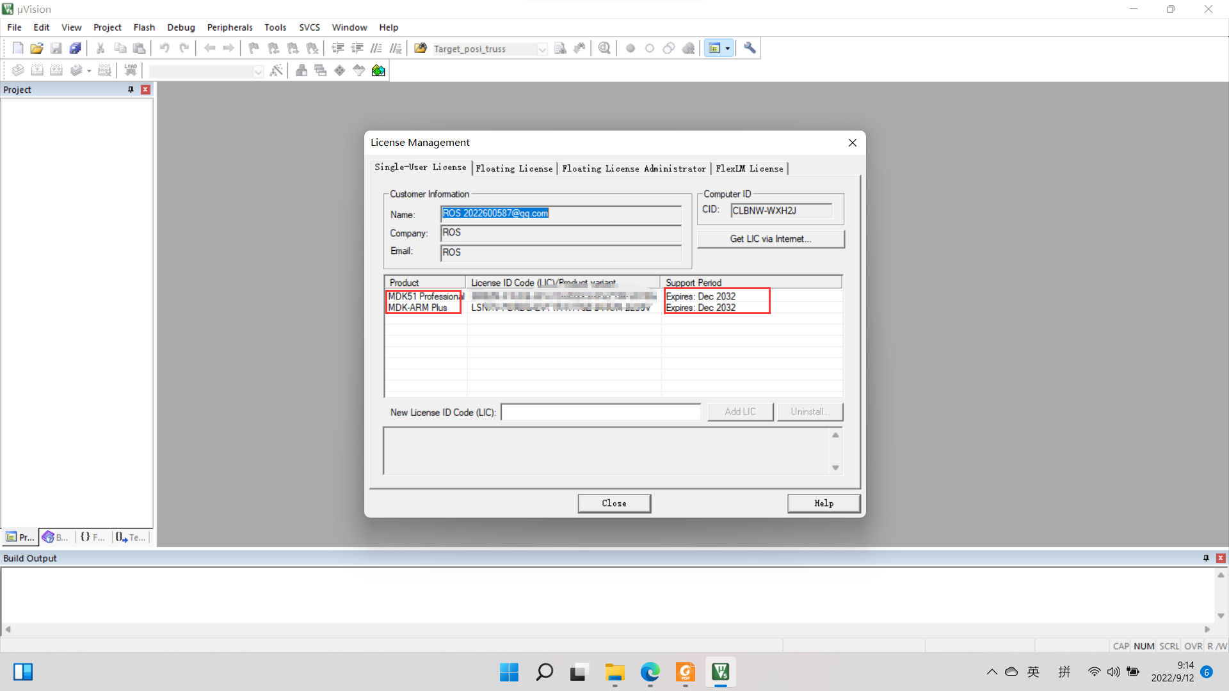Pin the Project panel
This screenshot has height=691, width=1229.
(131, 90)
